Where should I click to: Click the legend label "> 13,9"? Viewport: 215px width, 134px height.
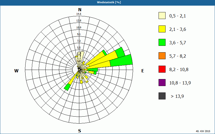[177, 96]
